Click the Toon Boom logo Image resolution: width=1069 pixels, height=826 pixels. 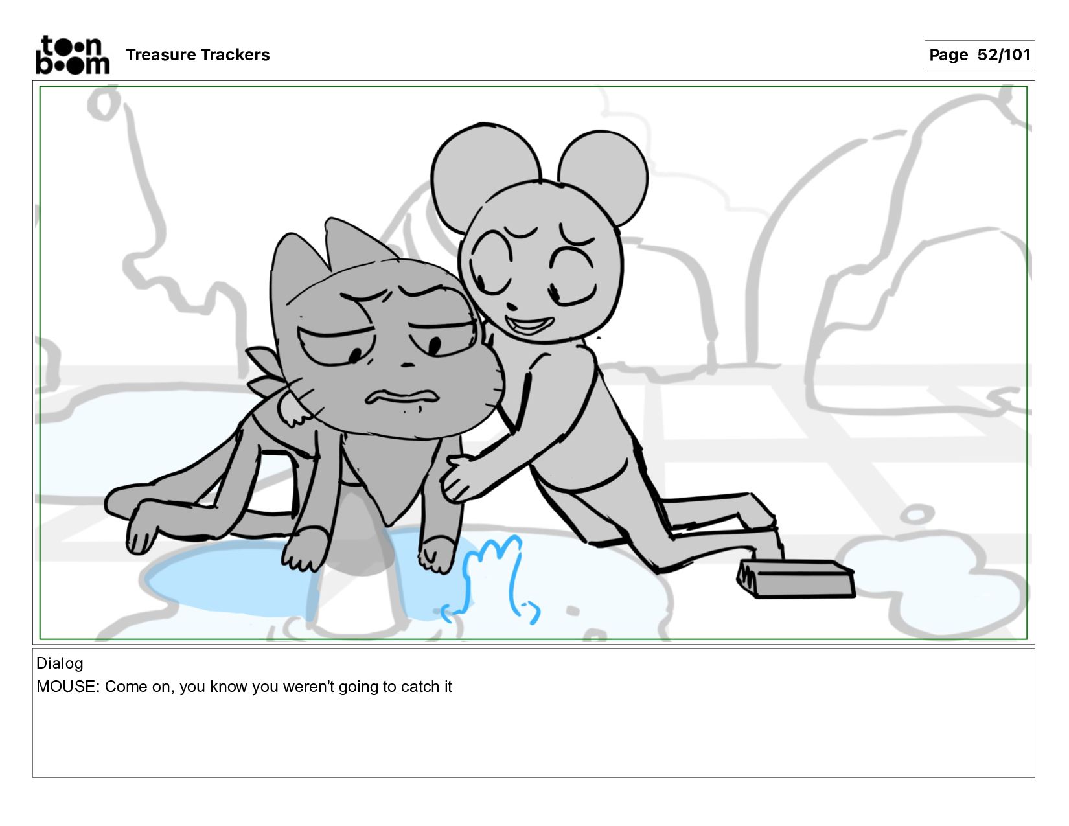(72, 55)
